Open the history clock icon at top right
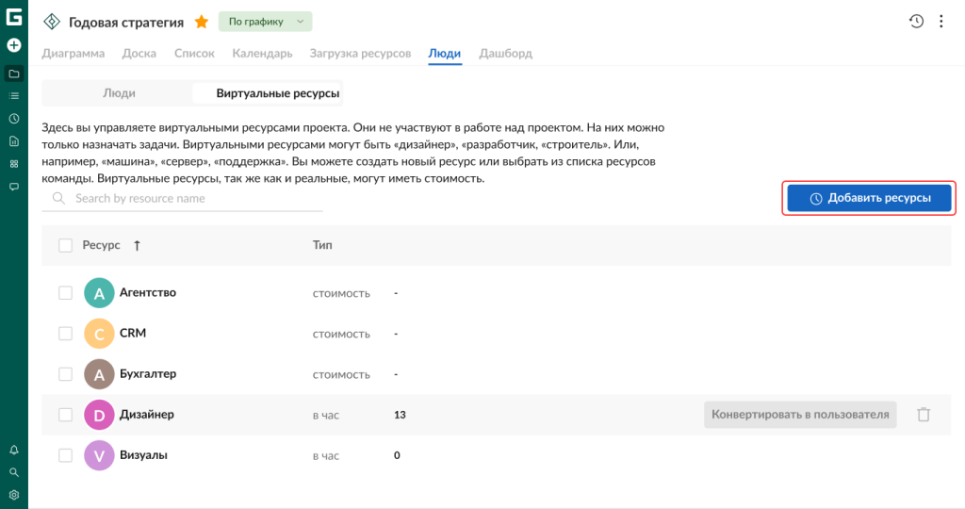The width and height of the screenshot is (965, 509). pyautogui.click(x=916, y=22)
